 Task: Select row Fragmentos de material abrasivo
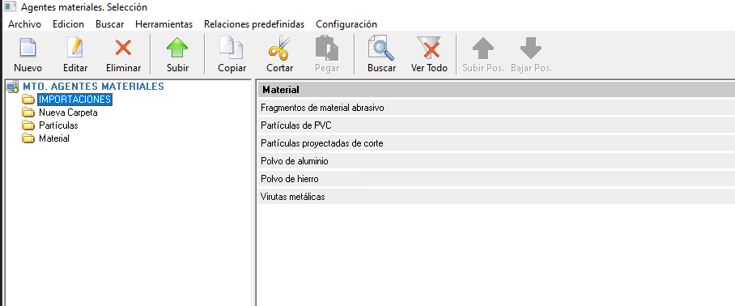coord(496,108)
